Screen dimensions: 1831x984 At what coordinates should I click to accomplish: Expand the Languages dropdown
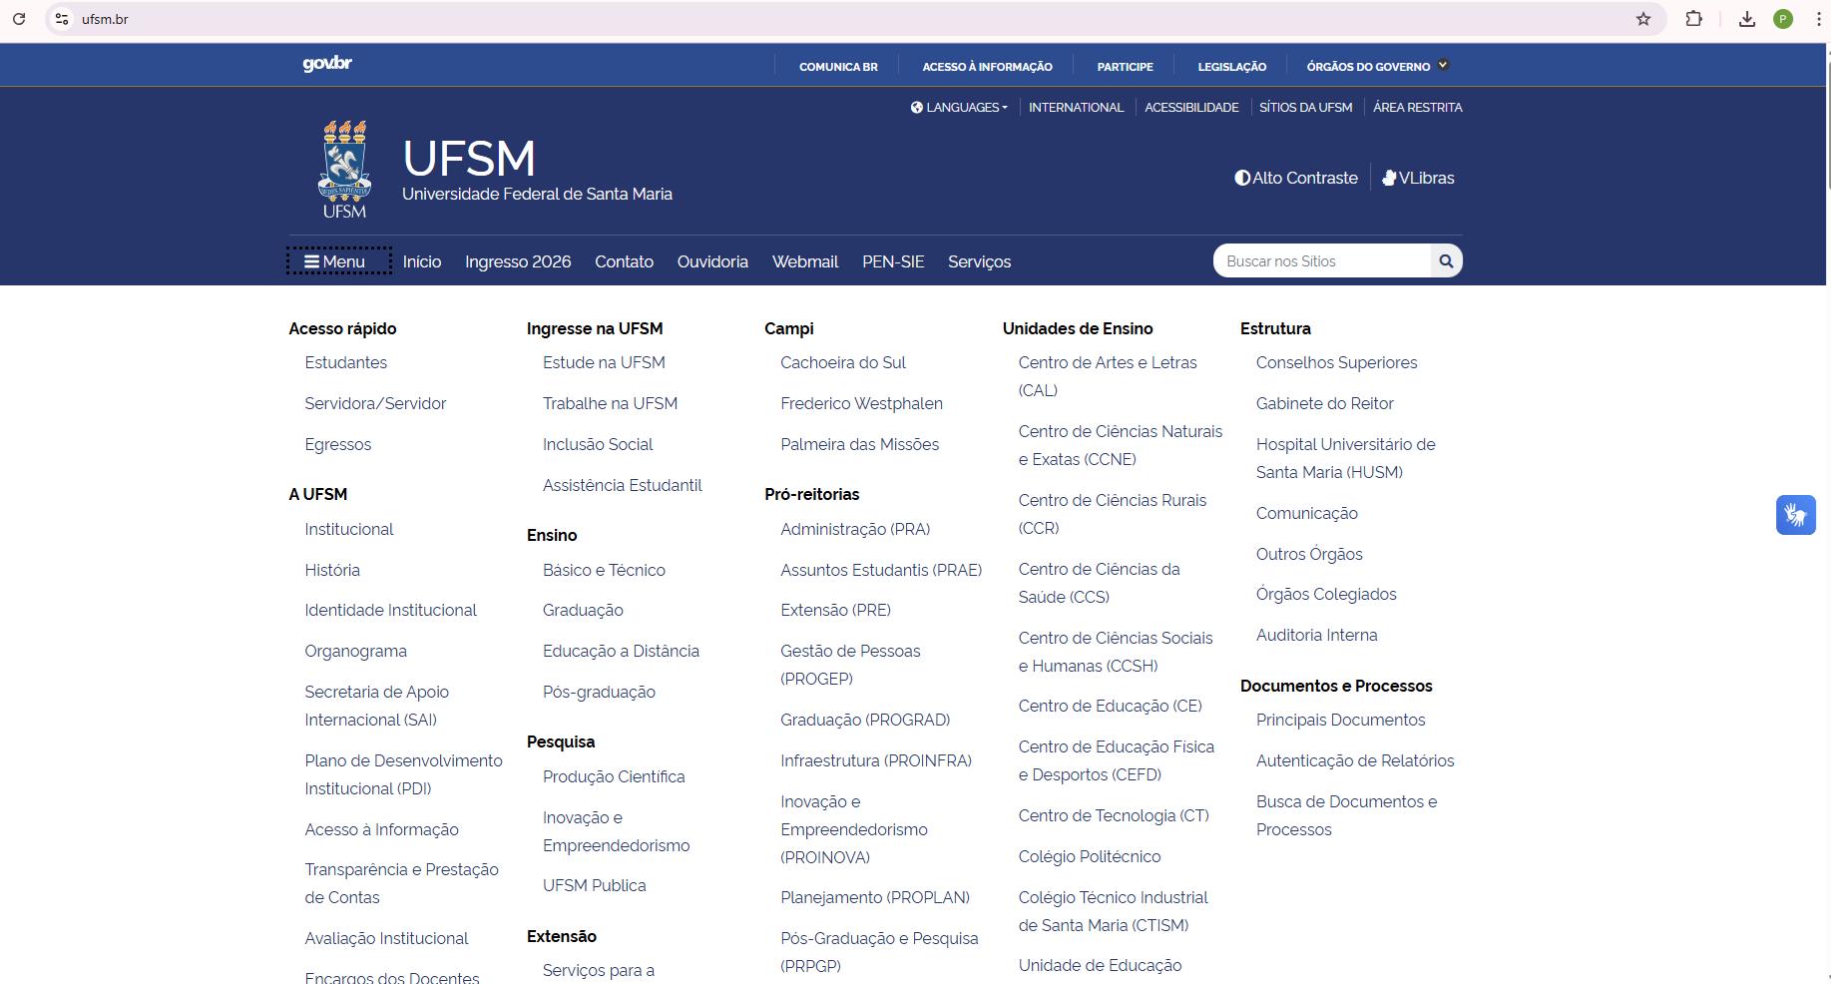click(959, 107)
